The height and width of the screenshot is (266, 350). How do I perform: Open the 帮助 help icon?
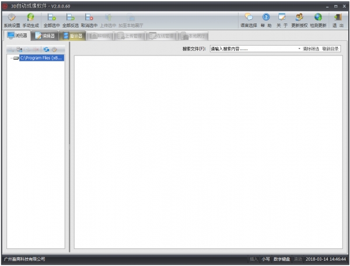pos(266,20)
